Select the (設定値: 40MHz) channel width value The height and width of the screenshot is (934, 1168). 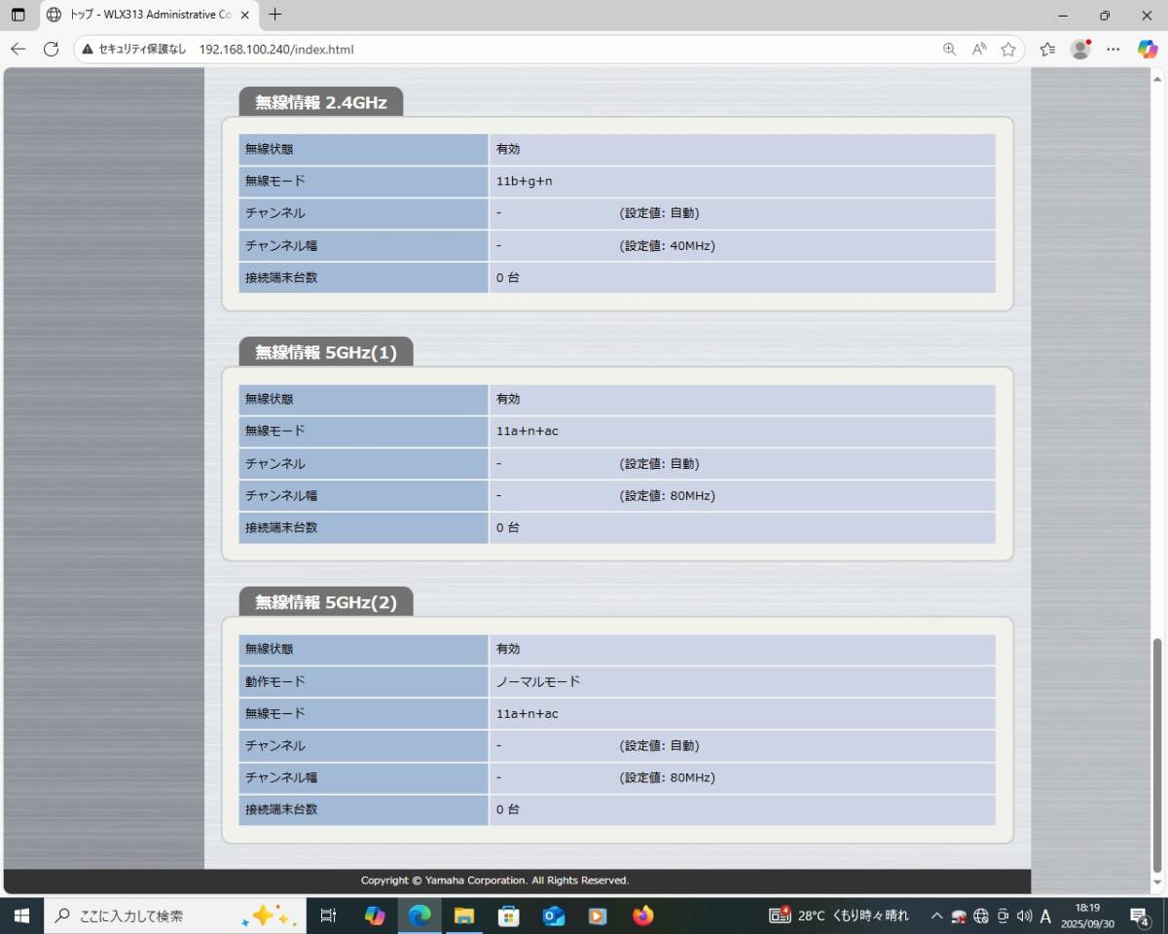[x=668, y=245]
